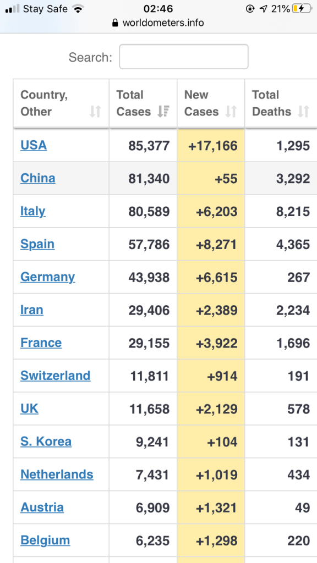Open Germany's detailed statistics
This screenshot has width=317, height=563.
tap(47, 277)
